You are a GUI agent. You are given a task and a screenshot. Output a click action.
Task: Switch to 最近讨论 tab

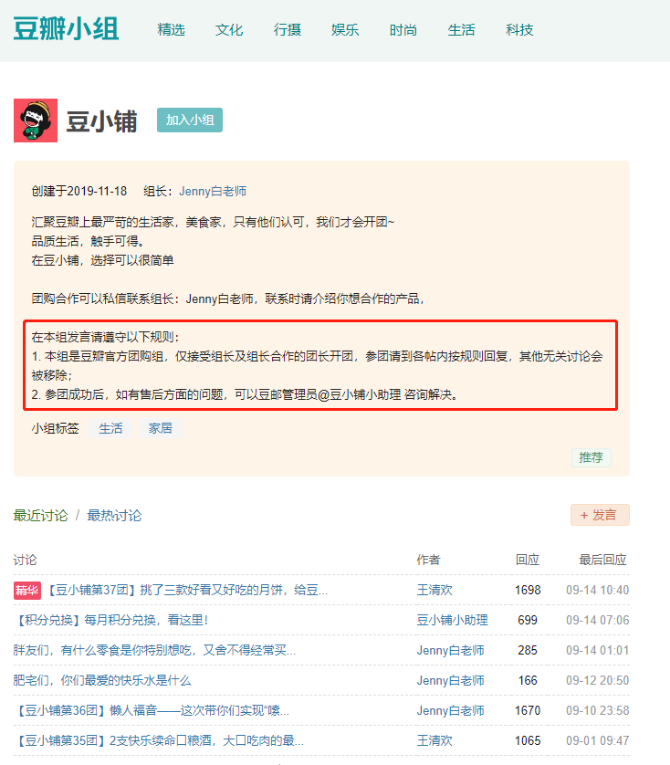coord(40,516)
